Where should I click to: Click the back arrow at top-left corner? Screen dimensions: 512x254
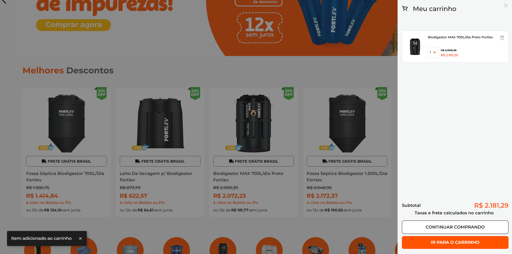pyautogui.click(x=4, y=2)
